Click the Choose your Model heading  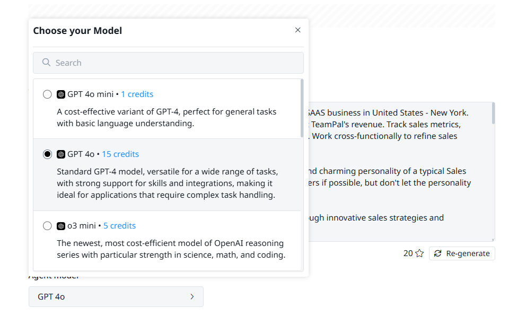click(x=77, y=31)
